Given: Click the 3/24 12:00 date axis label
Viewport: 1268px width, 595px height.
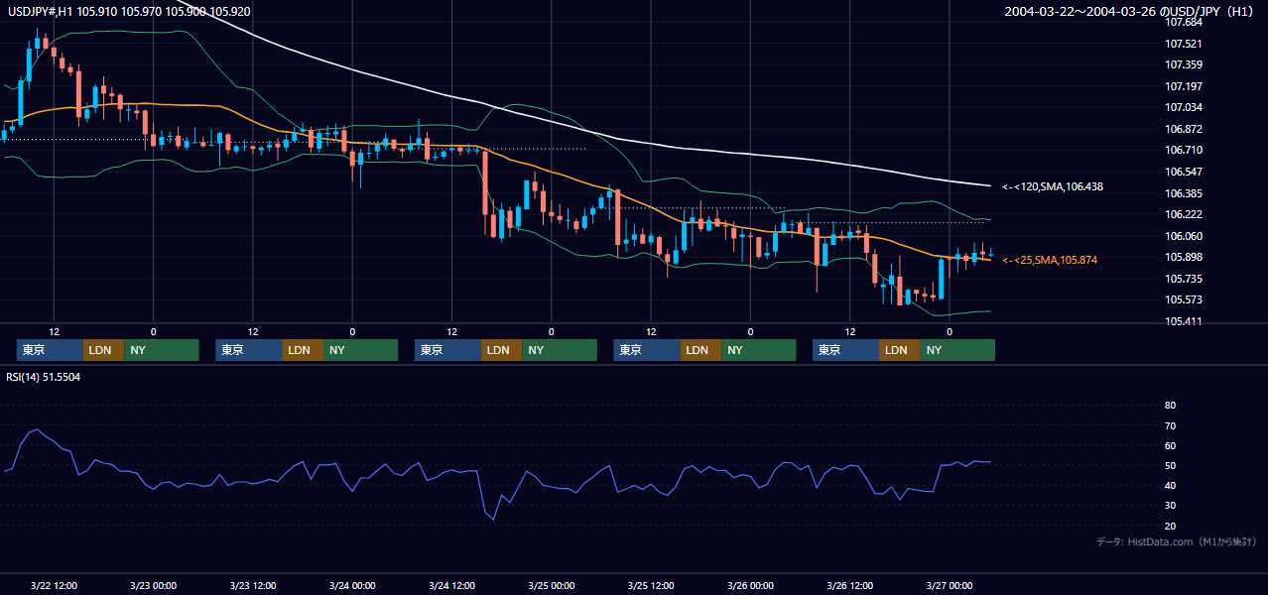Looking at the screenshot, I should [x=452, y=586].
